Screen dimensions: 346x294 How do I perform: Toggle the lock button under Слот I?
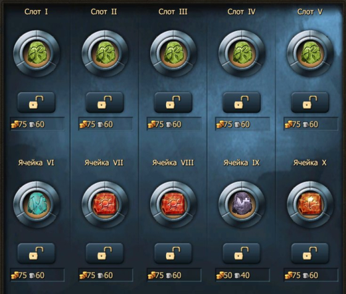tap(36, 103)
